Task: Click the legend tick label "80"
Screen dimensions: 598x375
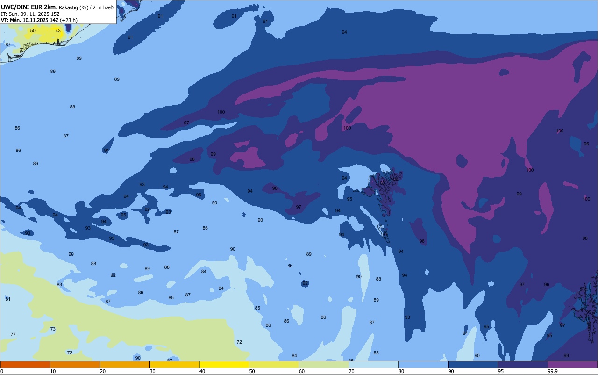Action: [401, 371]
